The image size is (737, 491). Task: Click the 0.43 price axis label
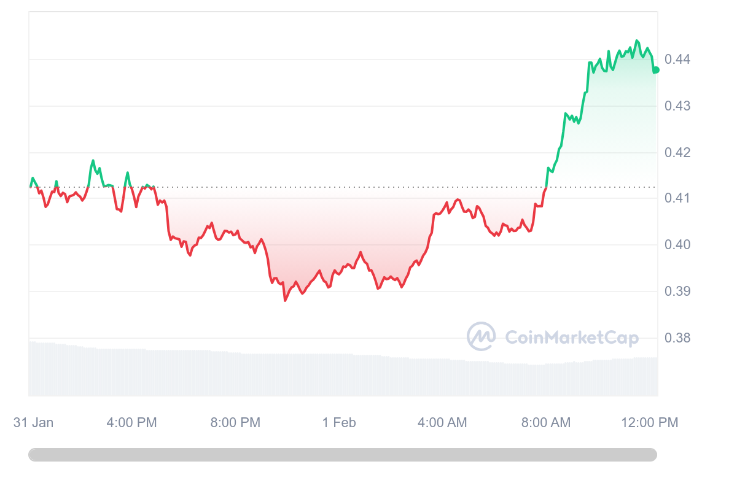[677, 106]
